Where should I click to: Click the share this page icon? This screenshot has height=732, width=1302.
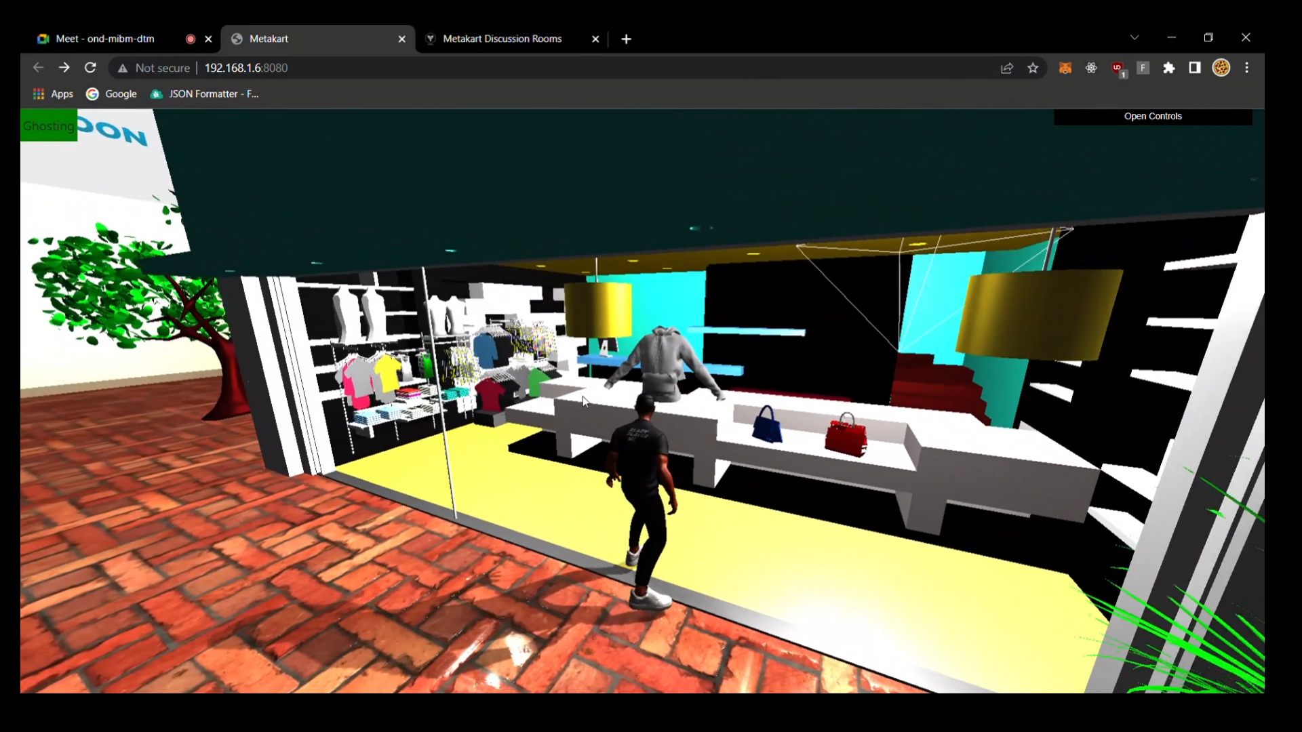pos(1007,68)
